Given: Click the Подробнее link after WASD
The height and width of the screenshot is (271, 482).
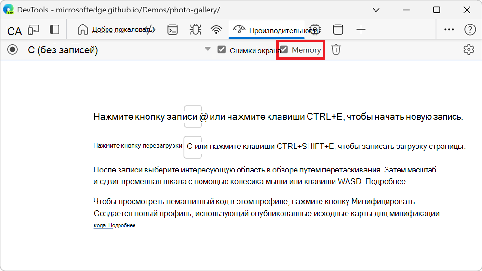Looking at the screenshot, I should (x=386, y=182).
